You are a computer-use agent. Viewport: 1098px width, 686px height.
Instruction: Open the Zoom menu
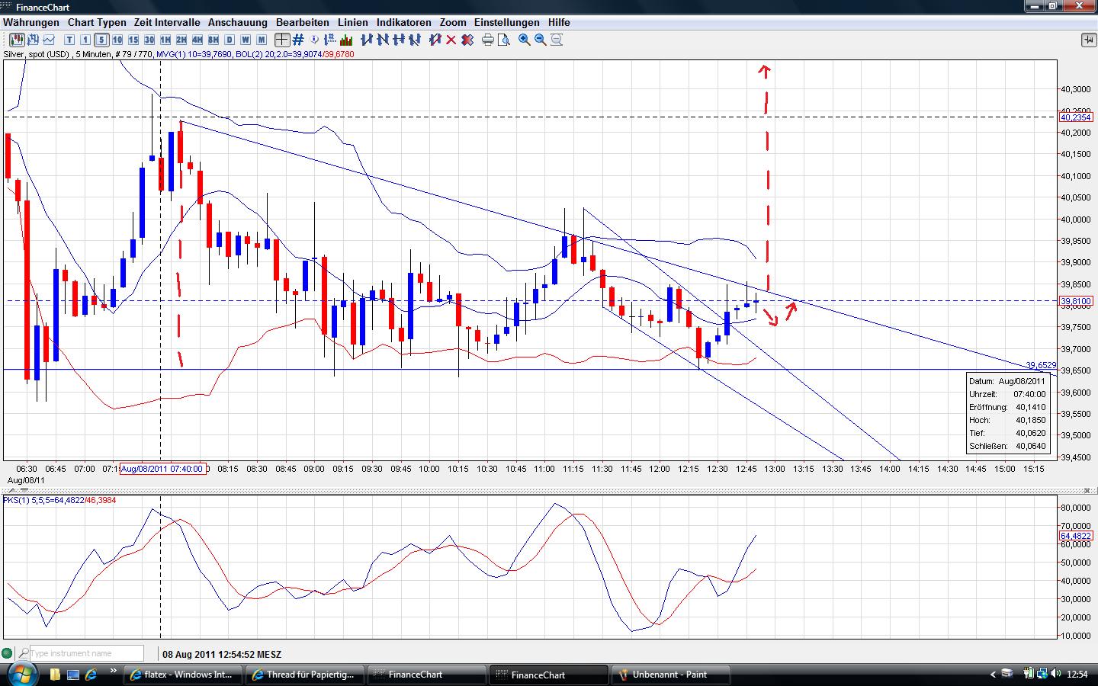[453, 22]
